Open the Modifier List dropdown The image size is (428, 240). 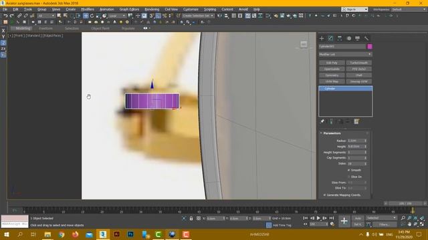[x=345, y=55]
